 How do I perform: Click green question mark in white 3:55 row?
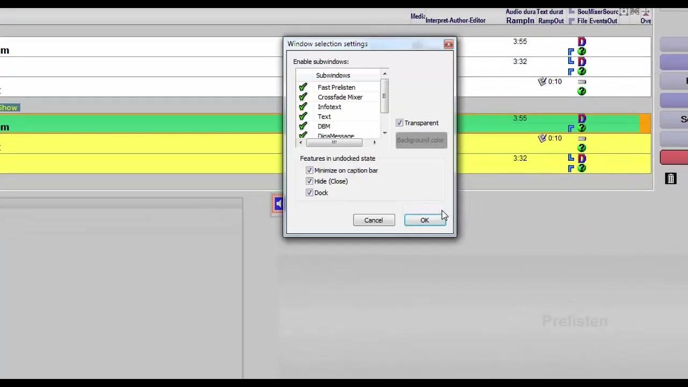click(582, 52)
